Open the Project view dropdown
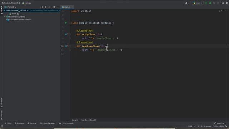Screen dimensions: 229x129 tap(10, 7)
